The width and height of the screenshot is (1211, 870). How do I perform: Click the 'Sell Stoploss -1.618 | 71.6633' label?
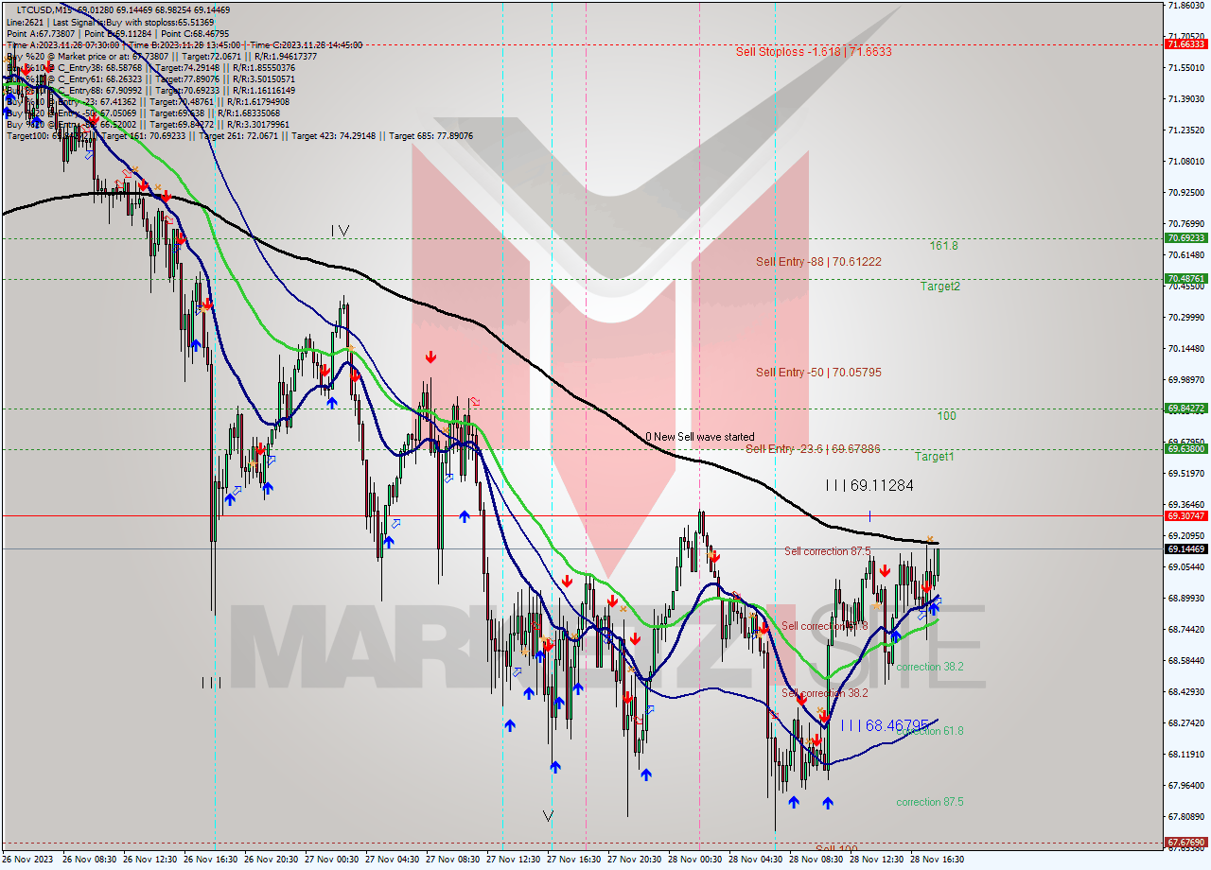pos(813,51)
